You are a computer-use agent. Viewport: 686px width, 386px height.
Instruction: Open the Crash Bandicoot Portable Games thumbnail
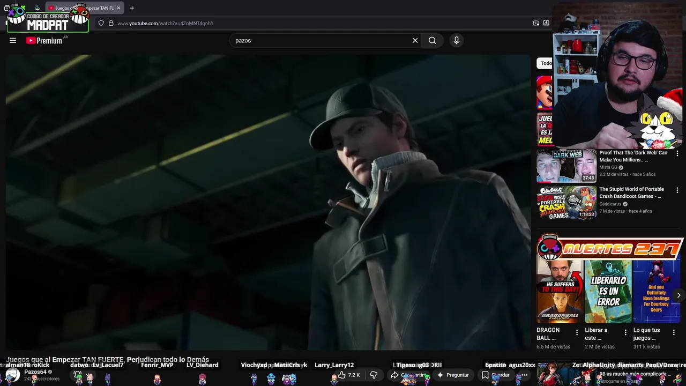[566, 203]
